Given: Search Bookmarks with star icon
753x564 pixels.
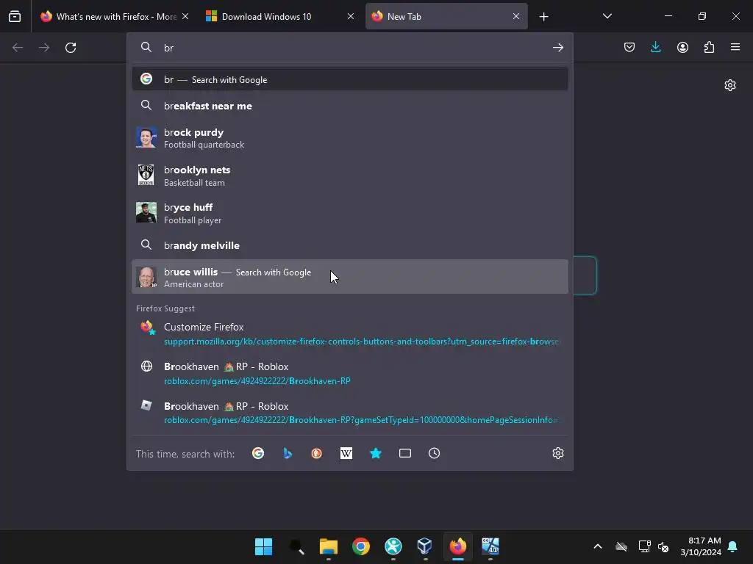Looking at the screenshot, I should (376, 453).
